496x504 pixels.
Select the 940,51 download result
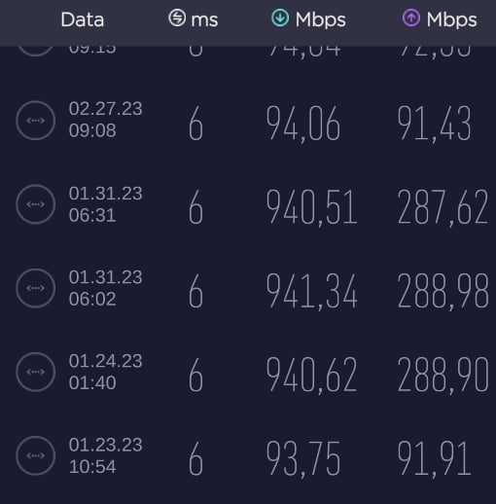click(x=311, y=207)
